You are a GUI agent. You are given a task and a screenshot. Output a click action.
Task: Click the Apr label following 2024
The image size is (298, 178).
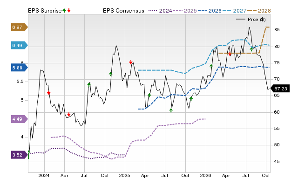[64, 175]
